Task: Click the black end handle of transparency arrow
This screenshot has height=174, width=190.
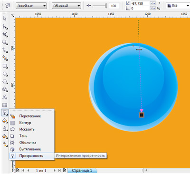Action: pyautogui.click(x=142, y=115)
